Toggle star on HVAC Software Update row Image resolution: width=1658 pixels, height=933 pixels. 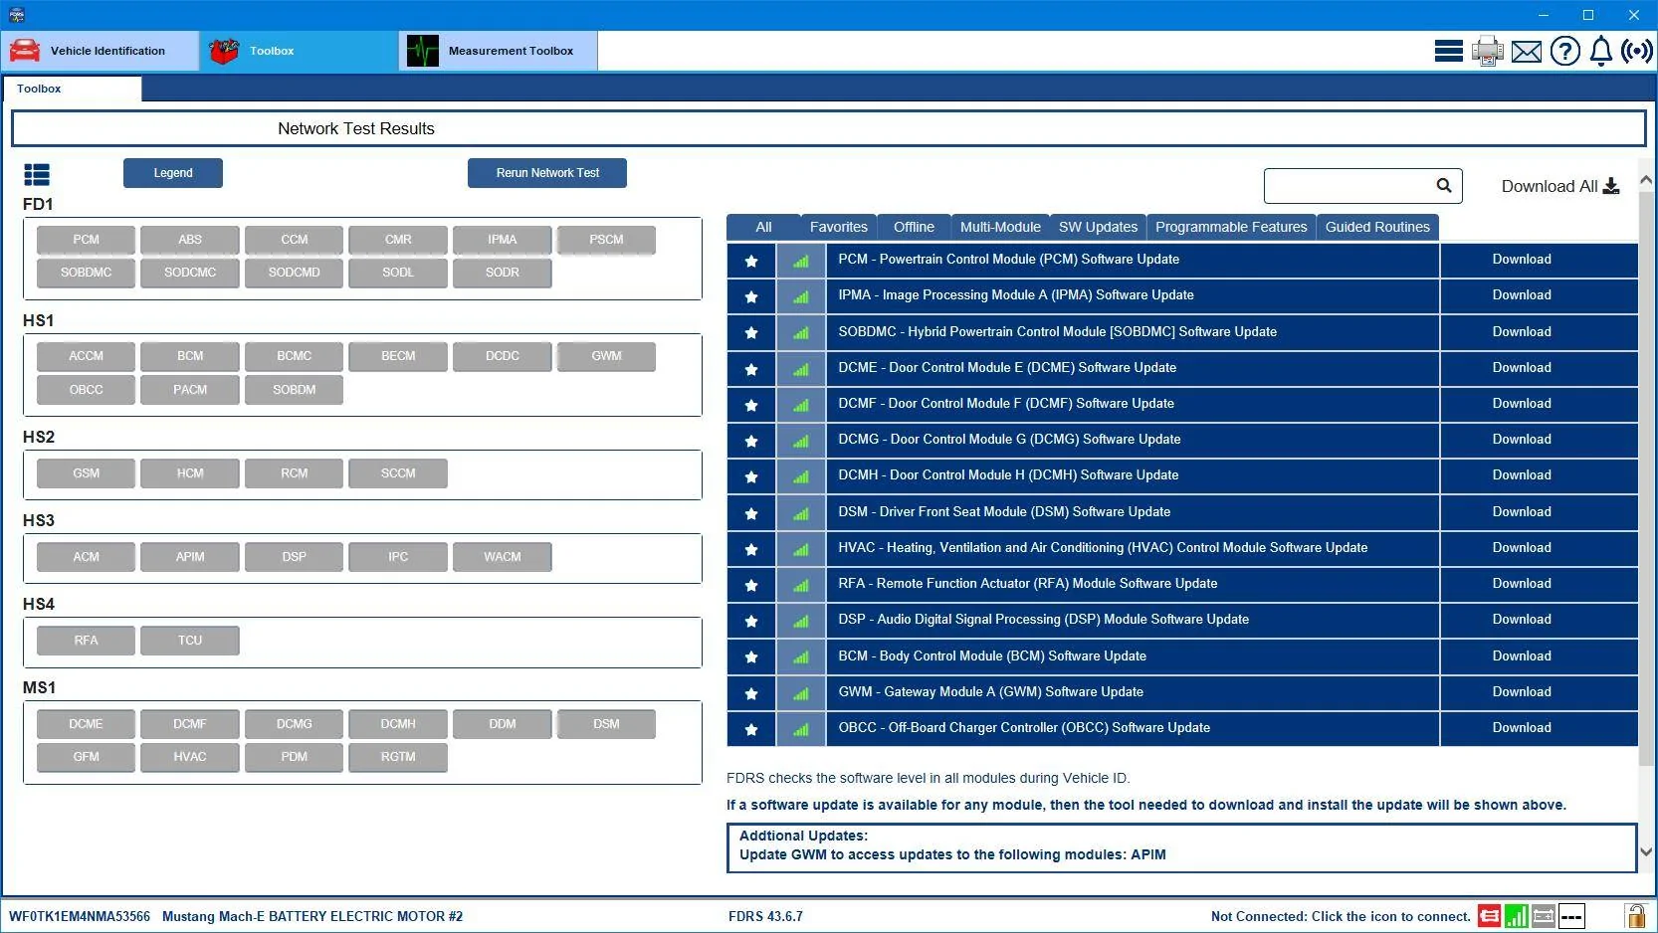click(x=751, y=549)
